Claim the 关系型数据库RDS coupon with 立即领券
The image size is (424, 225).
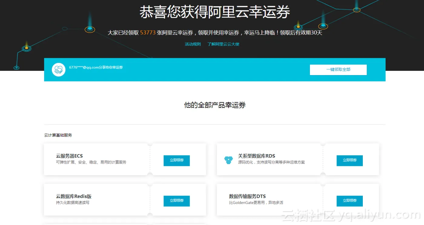pyautogui.click(x=349, y=160)
